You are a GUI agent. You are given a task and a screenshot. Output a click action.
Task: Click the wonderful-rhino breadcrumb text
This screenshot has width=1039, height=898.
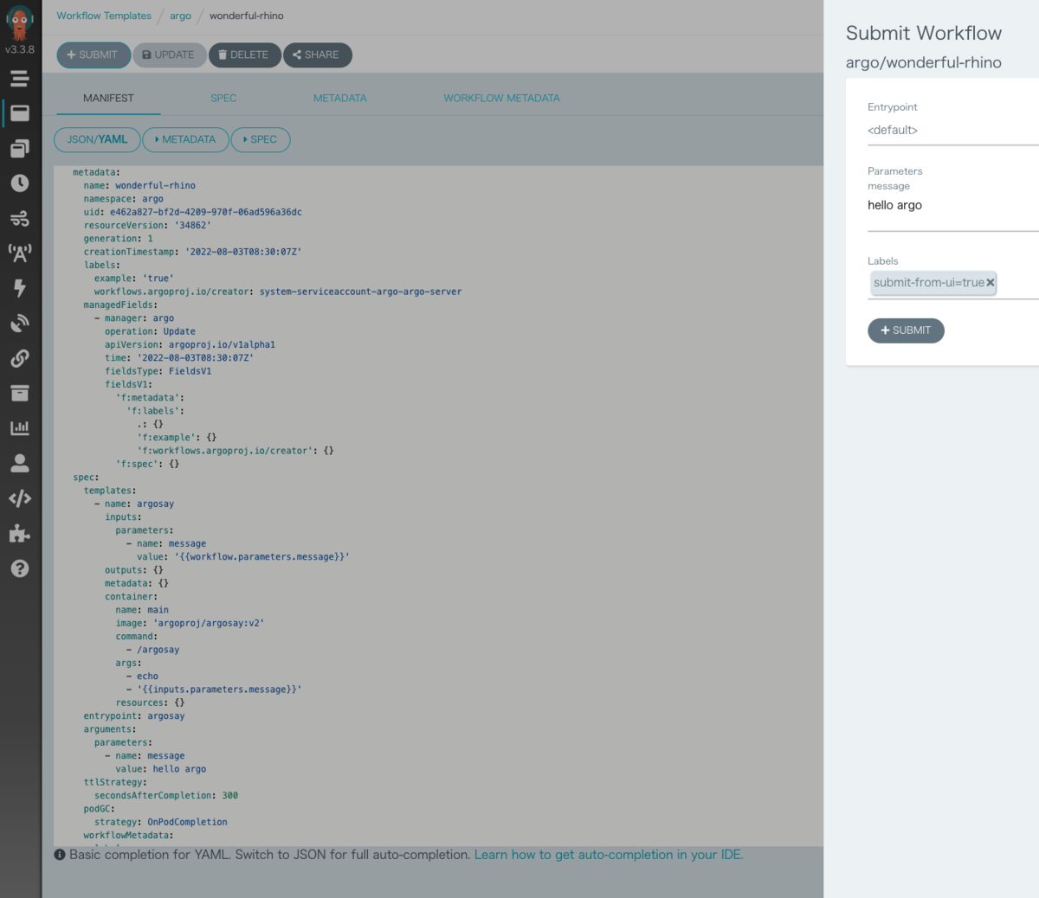tap(246, 16)
